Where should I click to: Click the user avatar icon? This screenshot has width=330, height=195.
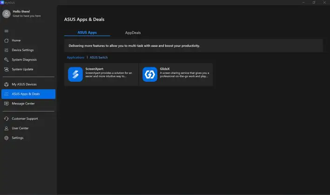pyautogui.click(x=7, y=14)
